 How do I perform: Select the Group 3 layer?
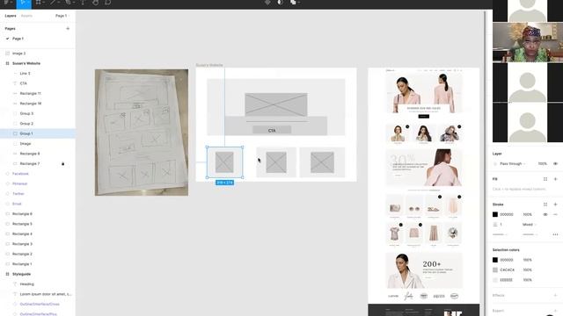click(x=38, y=113)
